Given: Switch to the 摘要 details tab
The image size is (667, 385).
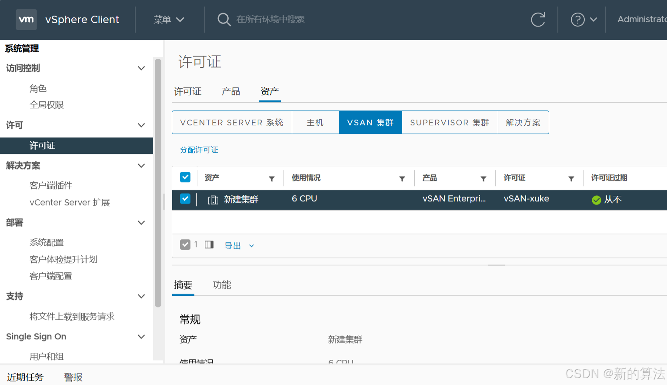Looking at the screenshot, I should pos(183,285).
